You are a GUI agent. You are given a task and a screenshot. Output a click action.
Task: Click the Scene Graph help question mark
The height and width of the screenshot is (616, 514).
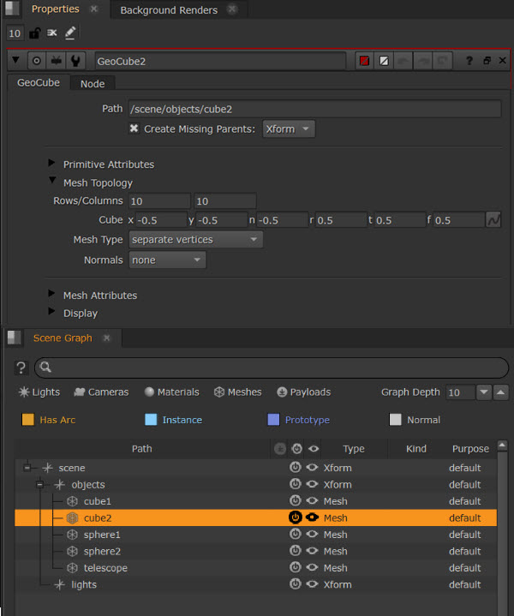[x=21, y=368]
